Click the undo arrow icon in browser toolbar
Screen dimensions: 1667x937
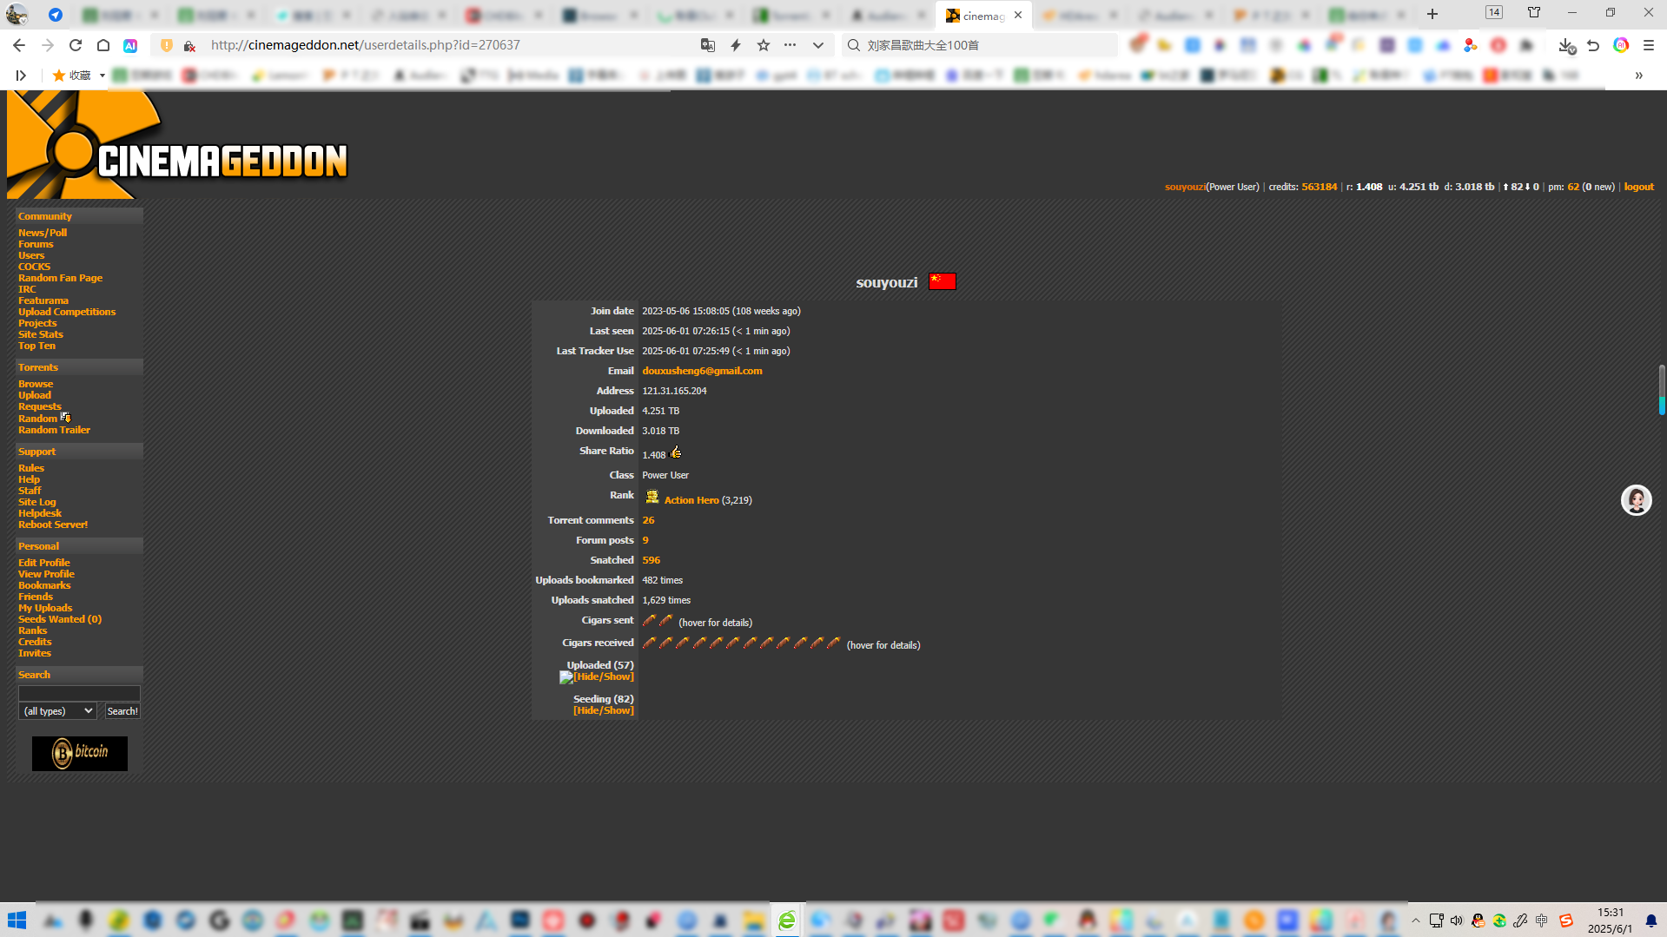(x=1593, y=45)
